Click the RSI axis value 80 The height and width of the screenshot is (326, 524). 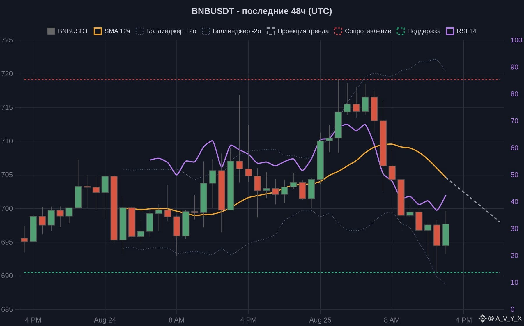pos(514,94)
